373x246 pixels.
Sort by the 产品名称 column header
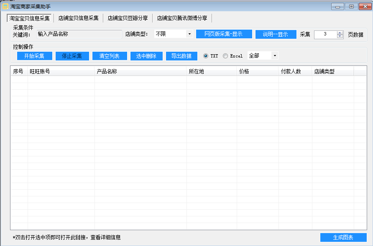click(141, 71)
